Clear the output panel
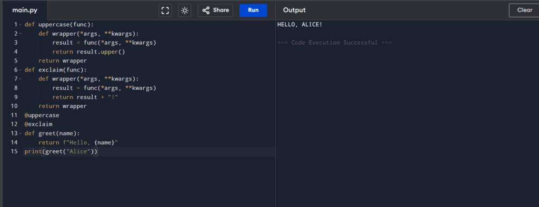Viewport: 539px width, 207px height. coord(525,11)
